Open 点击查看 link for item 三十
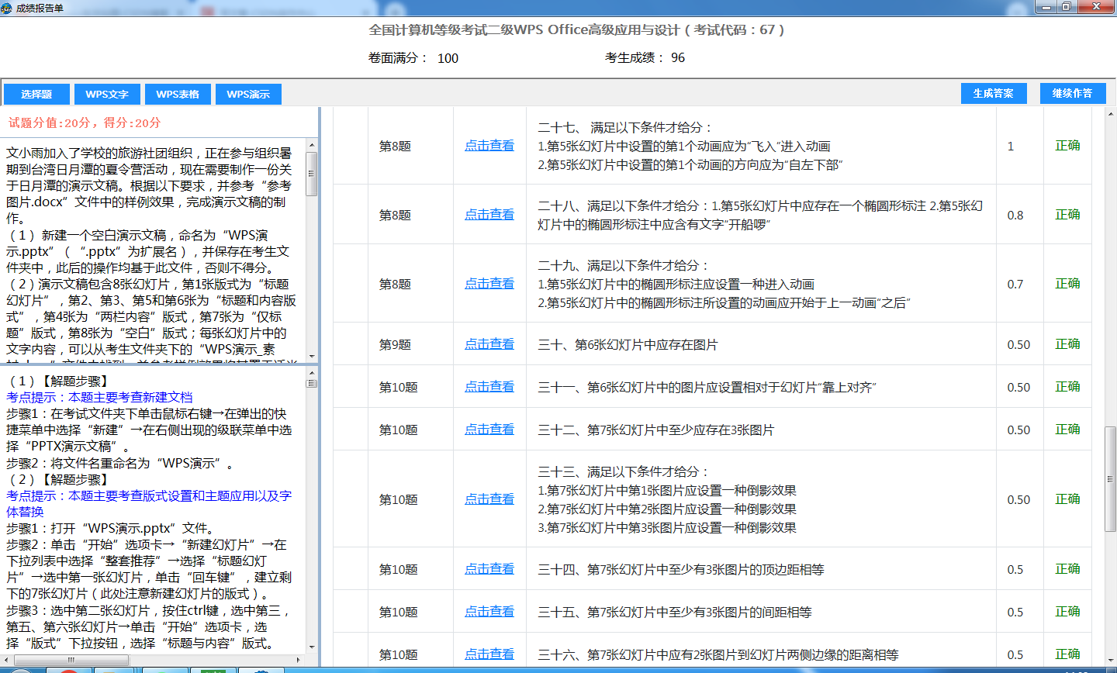This screenshot has width=1117, height=673. coord(489,343)
